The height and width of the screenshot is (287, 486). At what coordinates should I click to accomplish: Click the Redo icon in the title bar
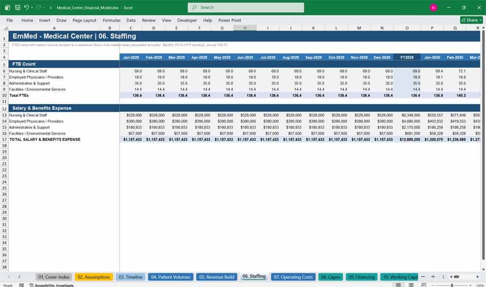[39, 7]
